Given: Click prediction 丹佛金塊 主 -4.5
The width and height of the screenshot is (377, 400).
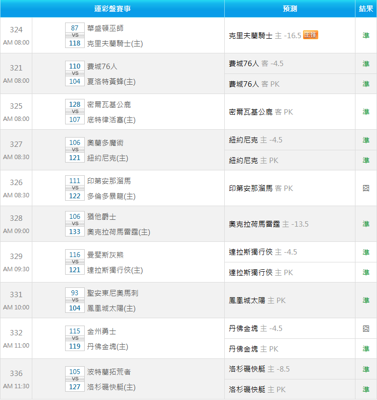Looking at the screenshot, I should [x=256, y=329].
